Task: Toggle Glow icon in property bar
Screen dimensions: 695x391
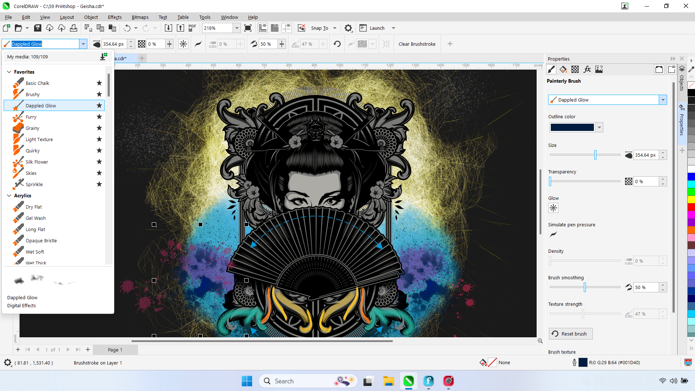Action: point(183,44)
